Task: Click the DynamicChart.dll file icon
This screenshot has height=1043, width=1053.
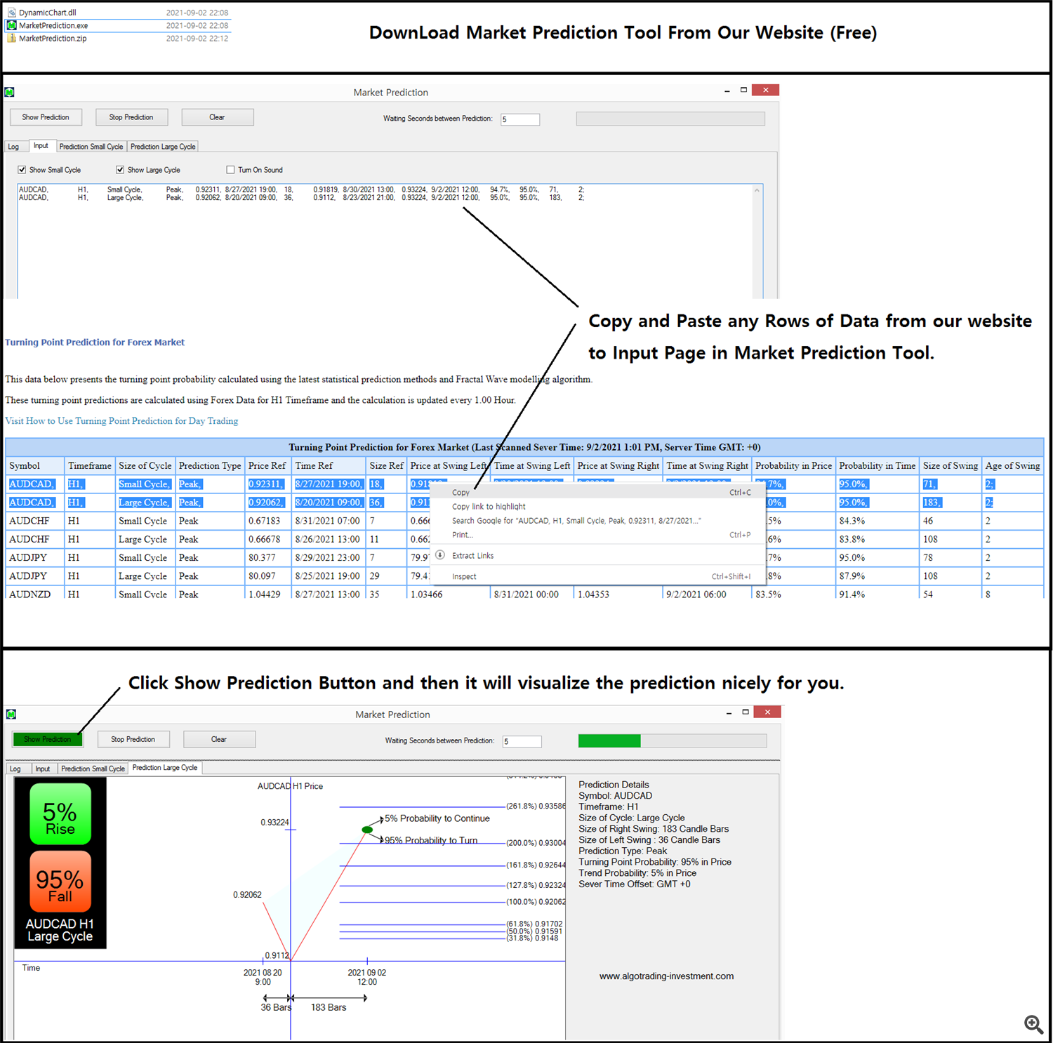Action: coord(11,13)
